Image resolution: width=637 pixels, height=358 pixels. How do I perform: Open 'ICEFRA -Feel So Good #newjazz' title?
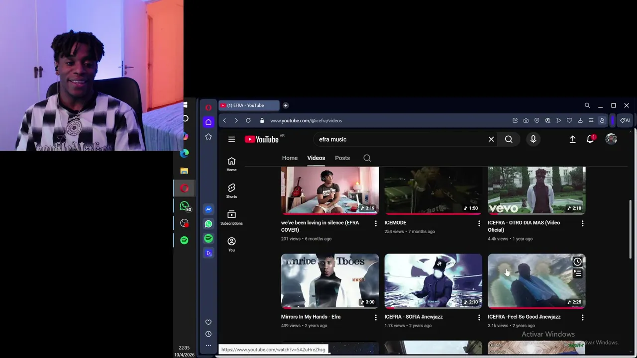tap(524, 317)
